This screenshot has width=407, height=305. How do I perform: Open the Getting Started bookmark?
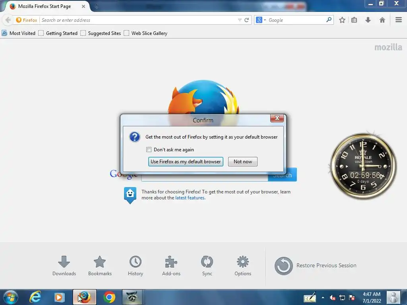(58, 33)
